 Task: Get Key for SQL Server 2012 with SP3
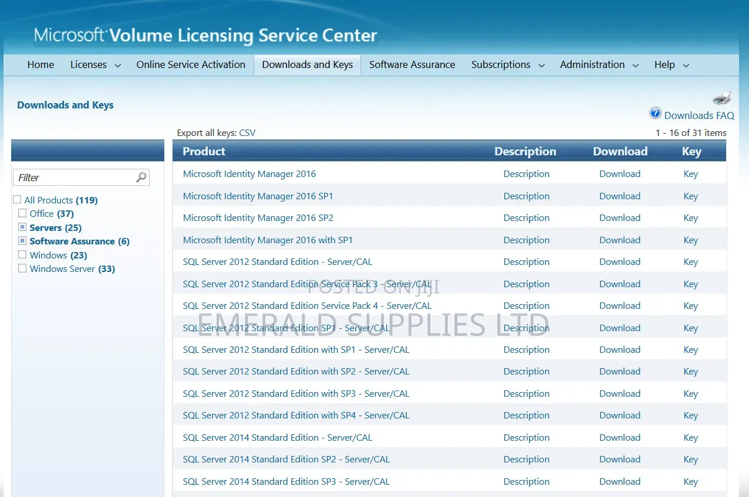coord(691,393)
